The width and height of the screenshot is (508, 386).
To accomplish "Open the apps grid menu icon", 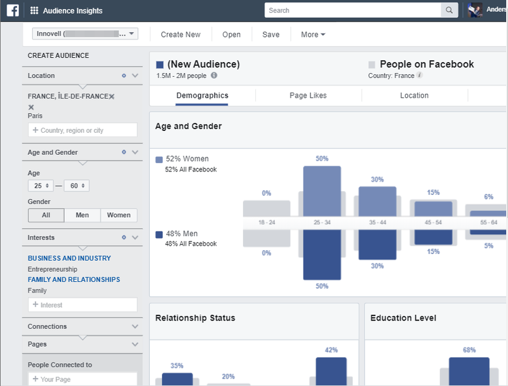I will coord(34,10).
